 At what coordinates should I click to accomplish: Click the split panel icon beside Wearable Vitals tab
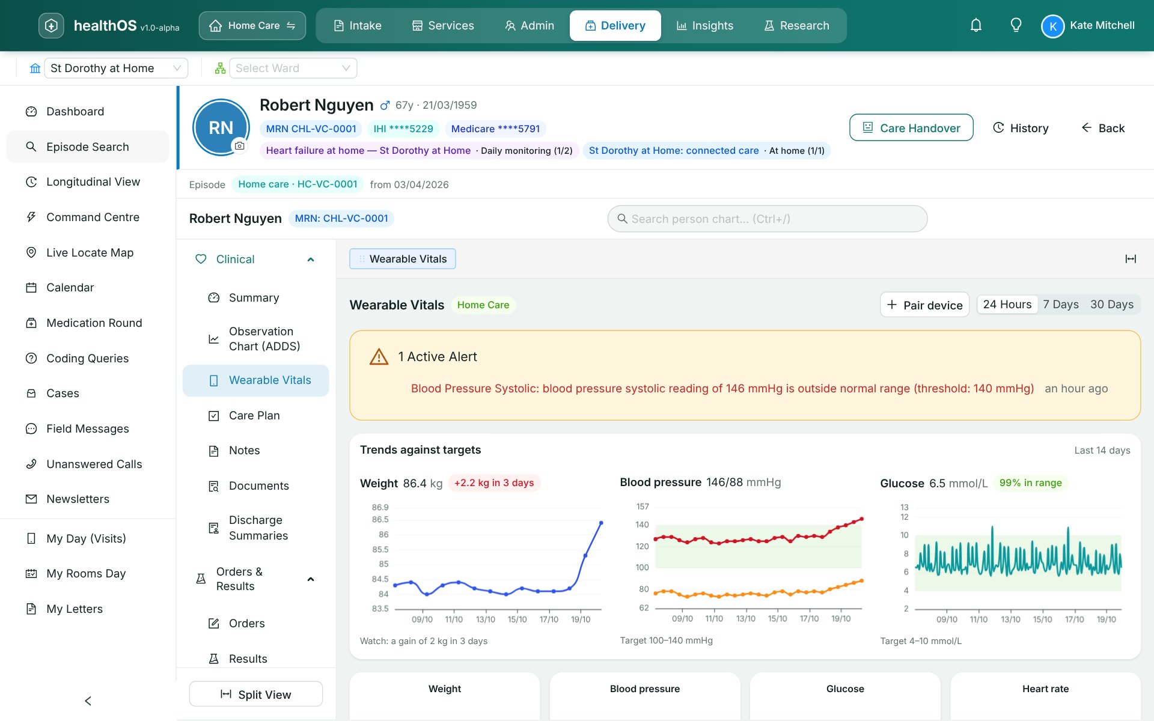click(x=1131, y=259)
